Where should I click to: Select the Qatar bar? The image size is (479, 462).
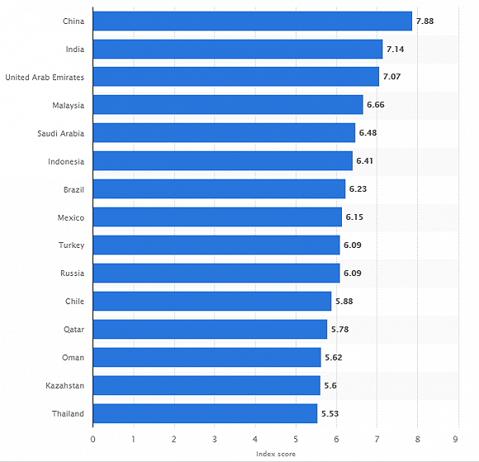click(x=210, y=329)
